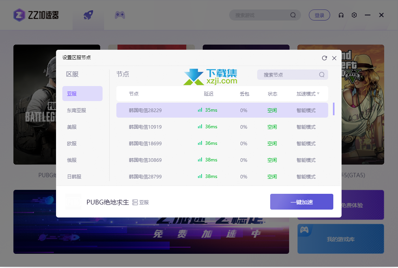Click 0% packet loss for 韩国电信30869
The image size is (398, 268).
244,160
